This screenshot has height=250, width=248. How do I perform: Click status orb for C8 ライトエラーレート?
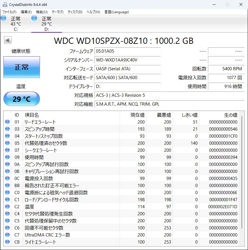[x=7, y=242]
